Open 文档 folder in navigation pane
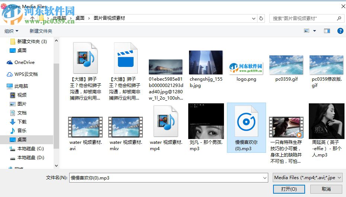The image size is (346, 197). point(19,113)
